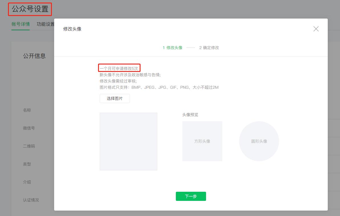Click the 介绍 sidebar entry

[27, 182]
